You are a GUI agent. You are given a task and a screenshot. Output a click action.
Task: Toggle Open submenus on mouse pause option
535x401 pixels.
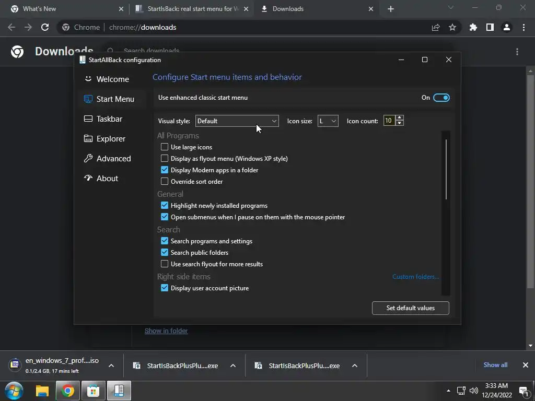[x=165, y=217]
